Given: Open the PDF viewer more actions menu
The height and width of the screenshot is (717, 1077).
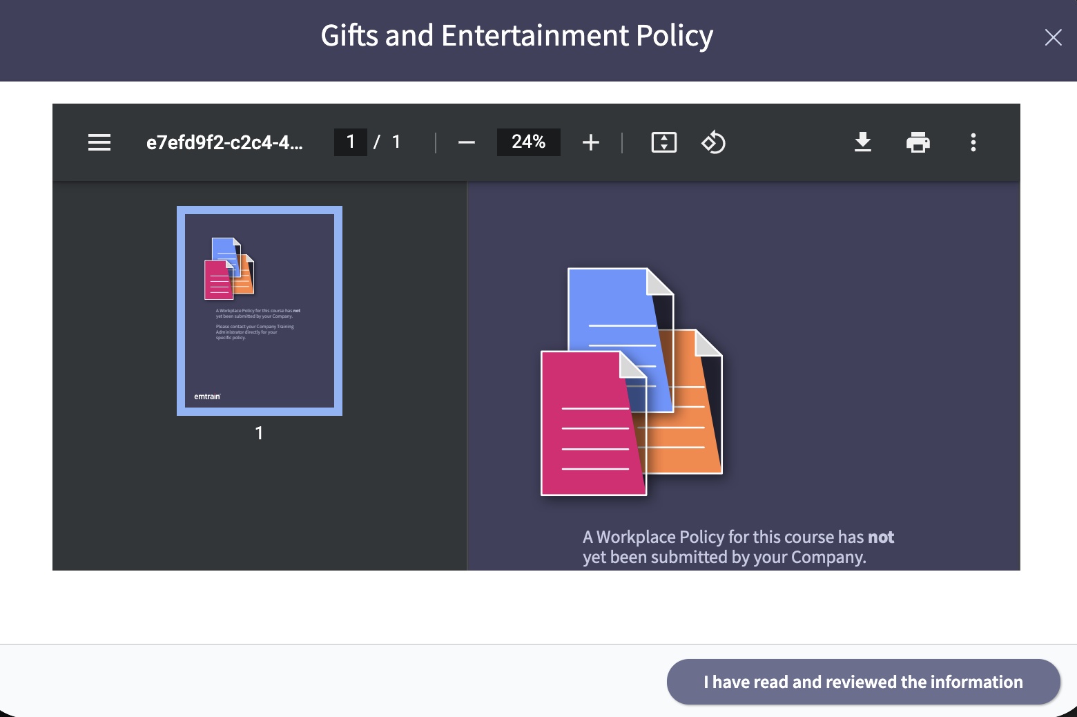Looking at the screenshot, I should (x=973, y=142).
